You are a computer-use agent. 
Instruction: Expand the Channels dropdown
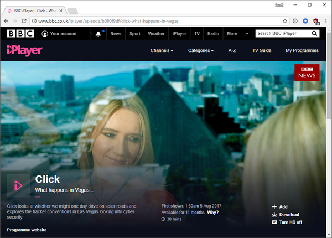(162, 50)
